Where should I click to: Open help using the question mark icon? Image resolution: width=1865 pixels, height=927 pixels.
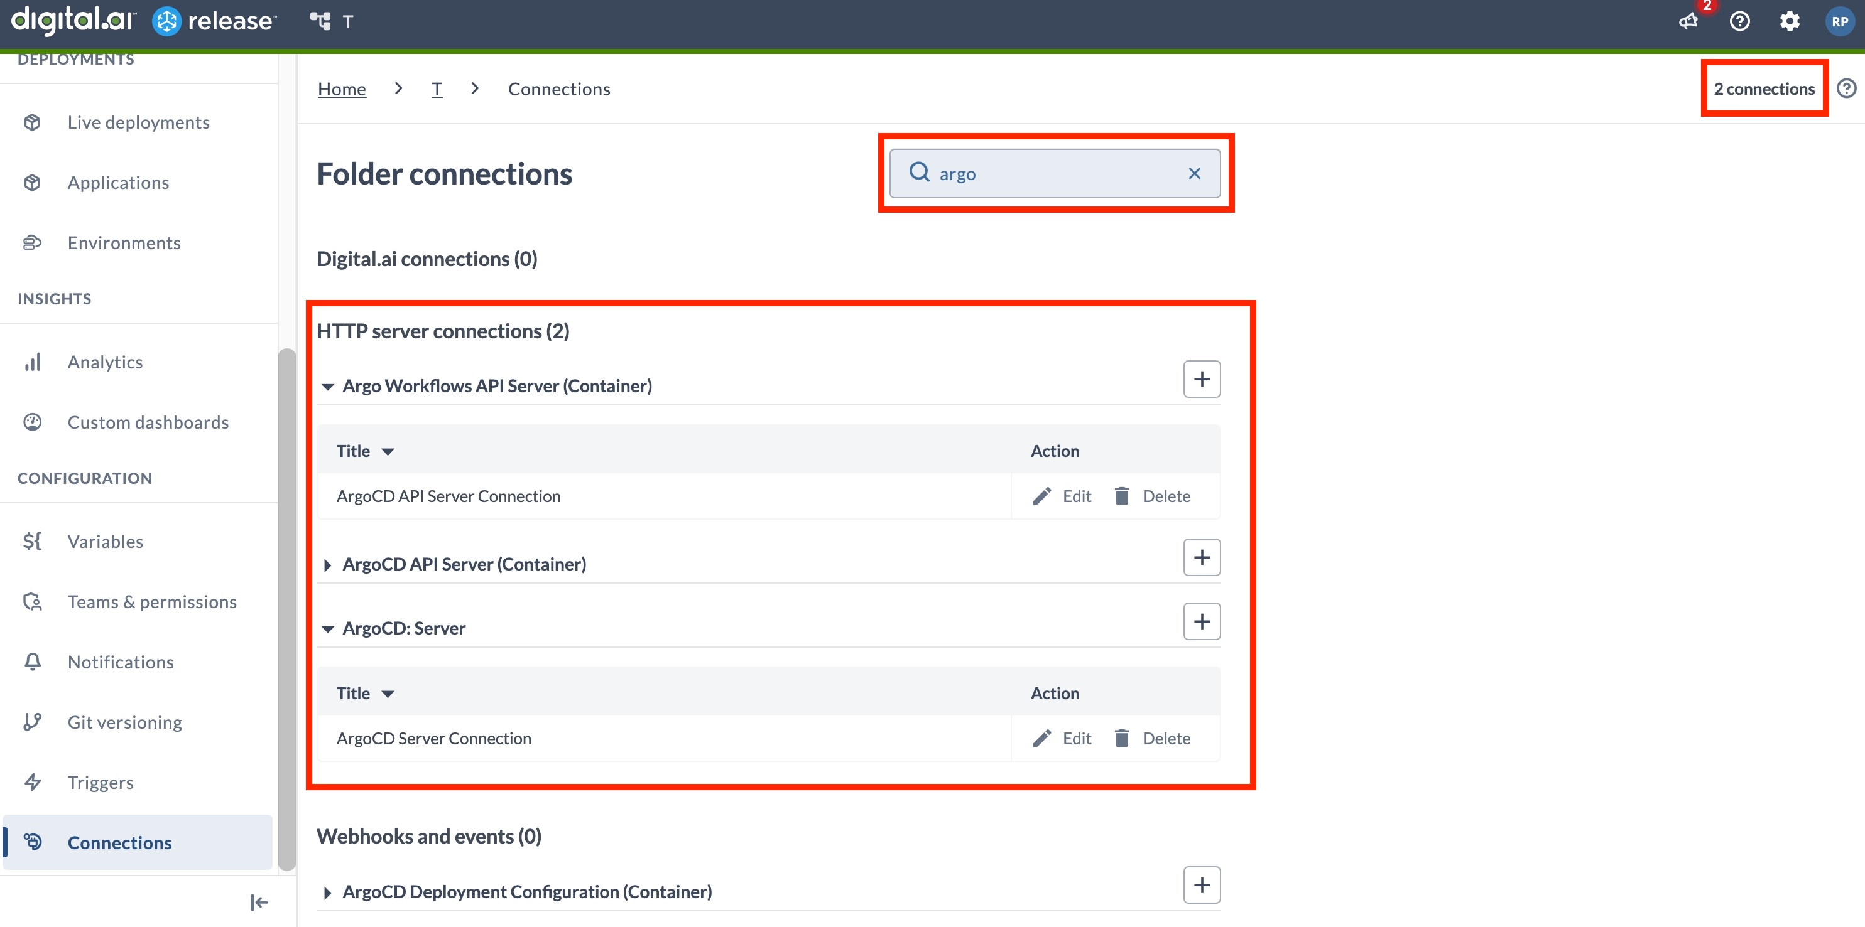click(1740, 22)
